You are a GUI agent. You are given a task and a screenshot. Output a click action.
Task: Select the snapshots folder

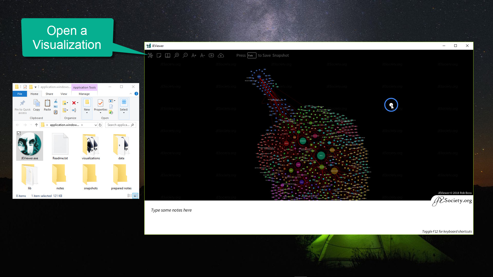[x=91, y=176]
